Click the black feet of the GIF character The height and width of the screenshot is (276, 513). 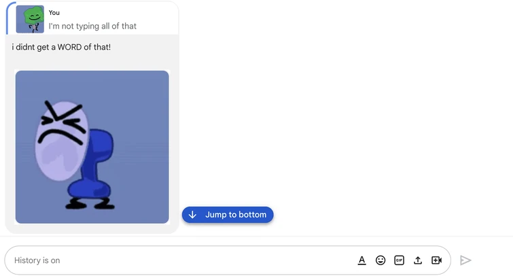click(89, 203)
